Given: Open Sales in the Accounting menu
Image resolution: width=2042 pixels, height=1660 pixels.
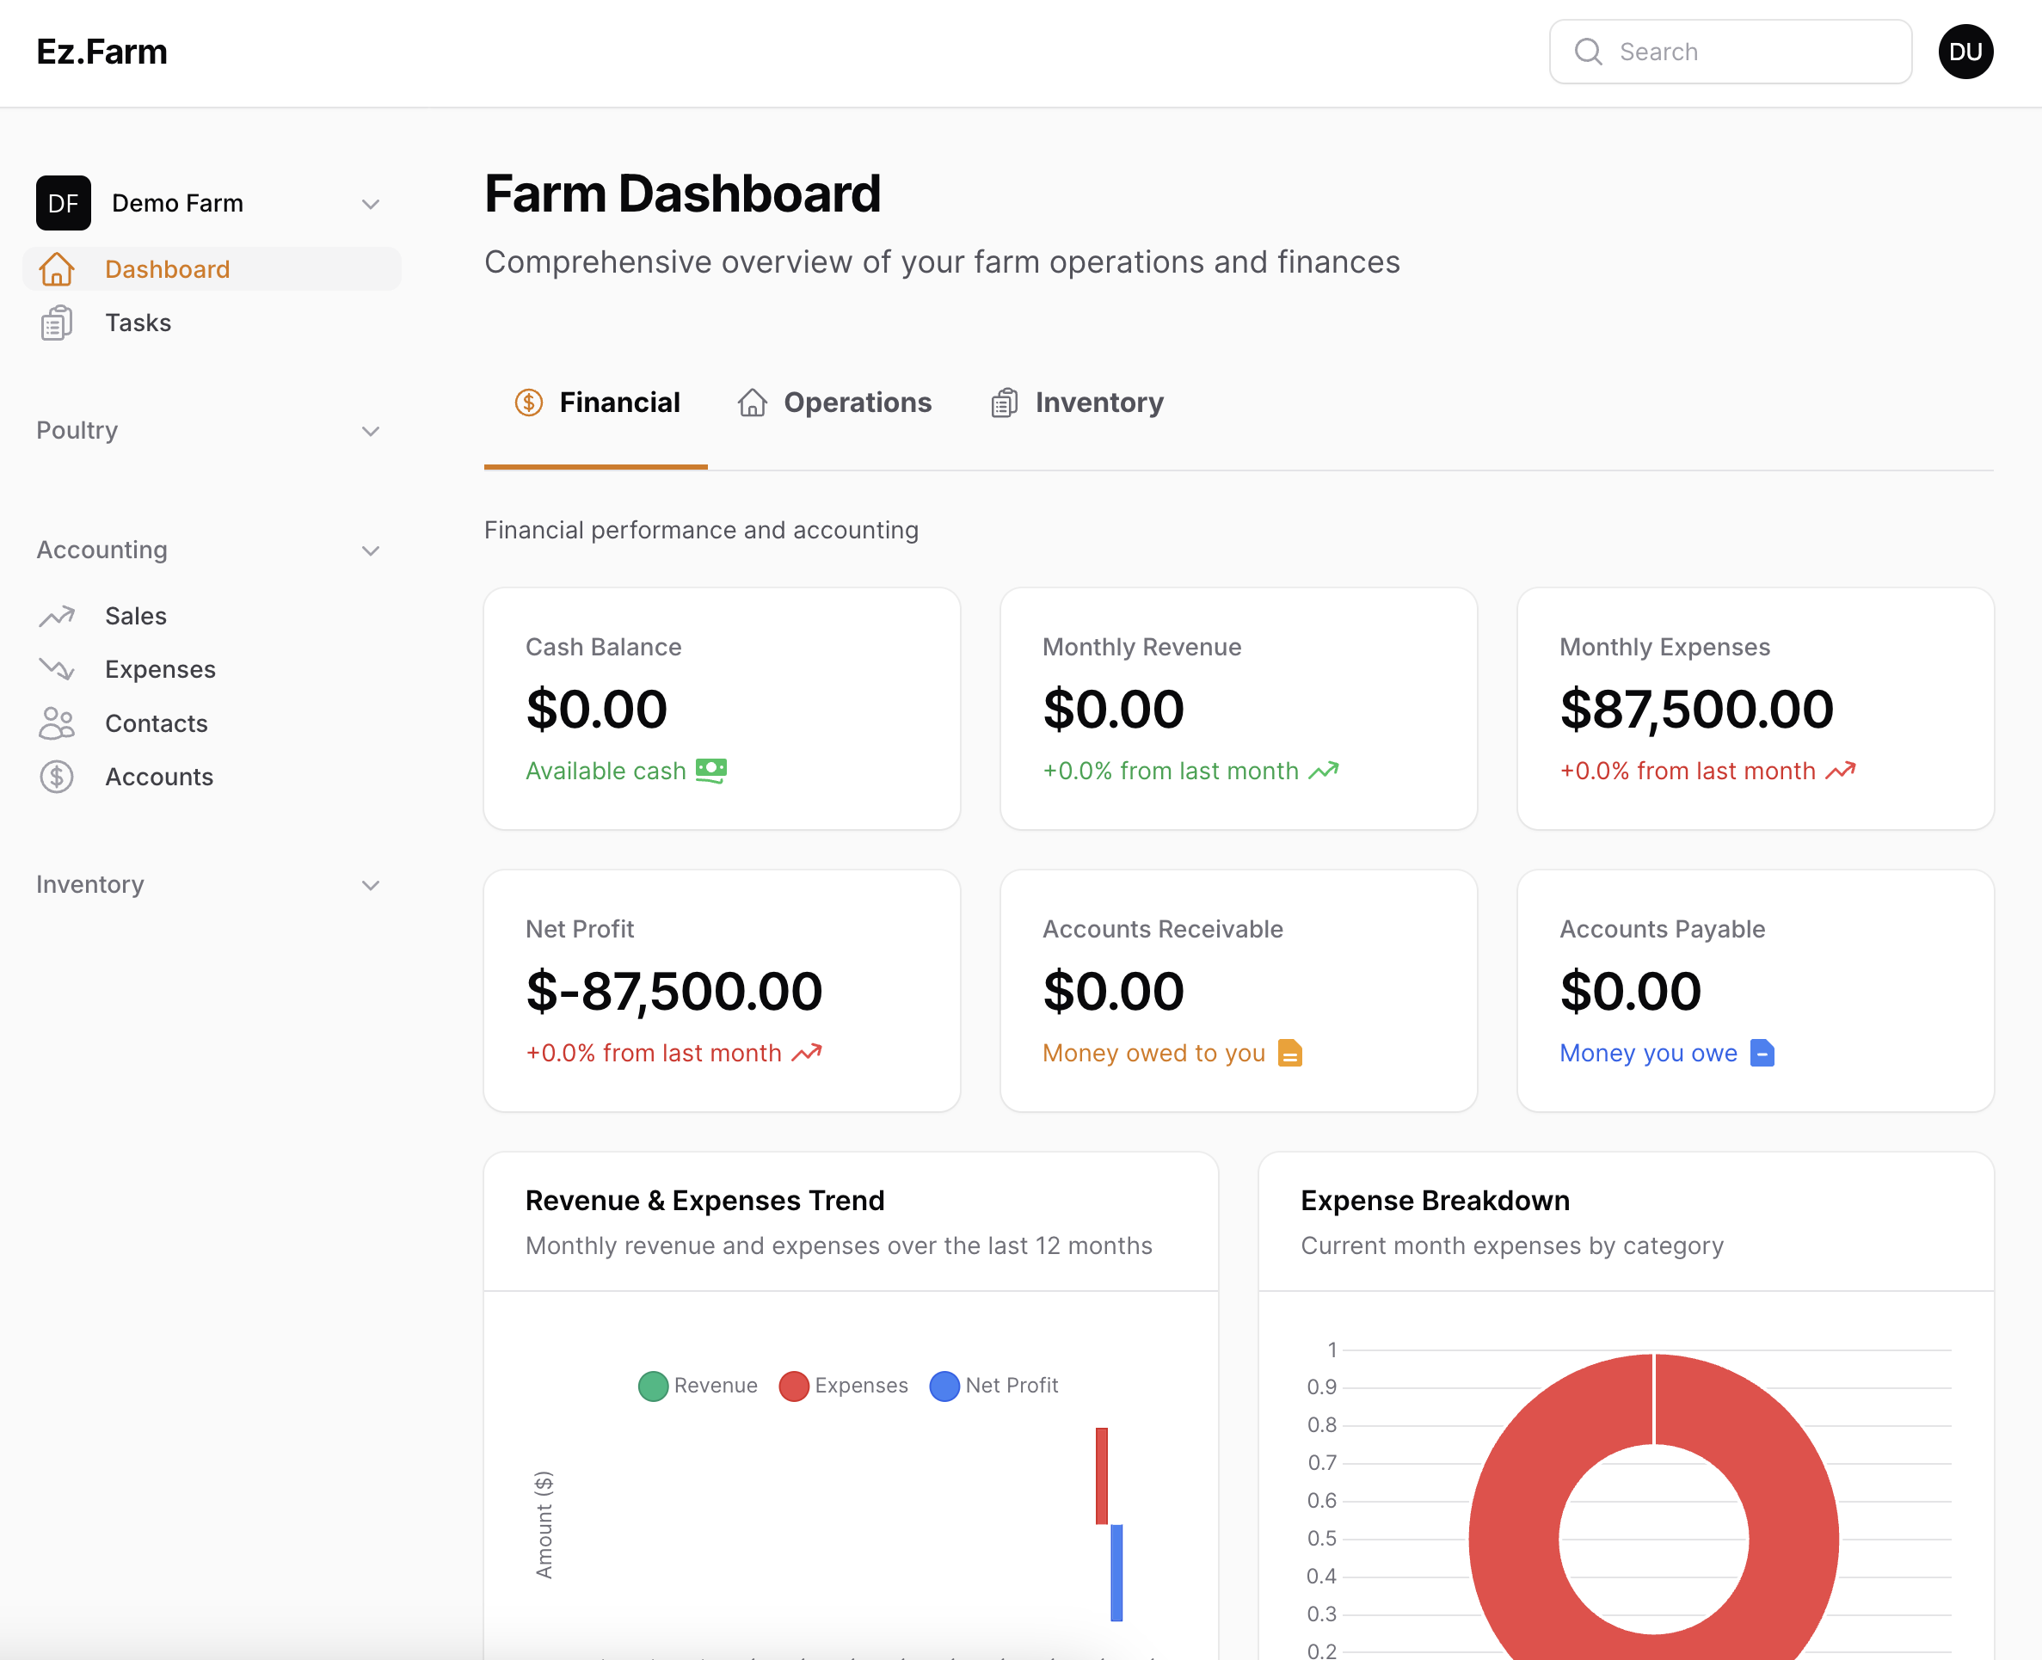Looking at the screenshot, I should (212, 617).
